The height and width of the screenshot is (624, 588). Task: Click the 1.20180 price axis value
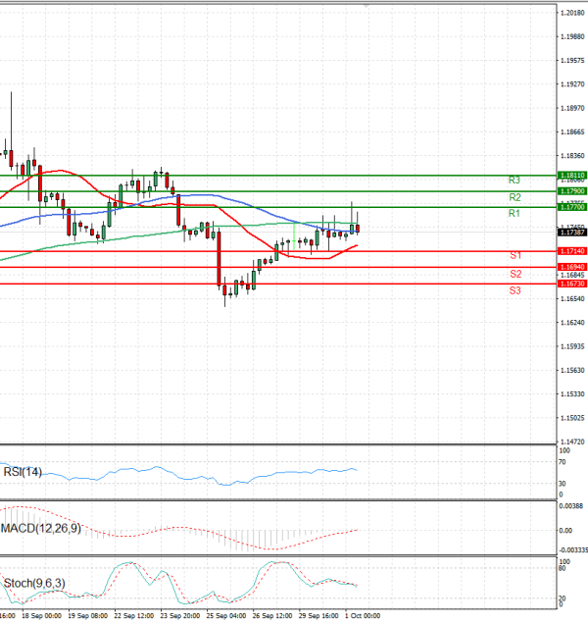pos(572,13)
